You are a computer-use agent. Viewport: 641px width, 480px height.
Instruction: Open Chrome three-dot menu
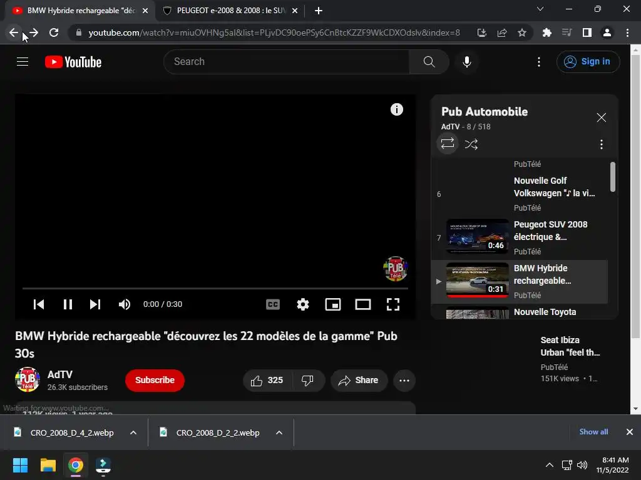point(627,32)
